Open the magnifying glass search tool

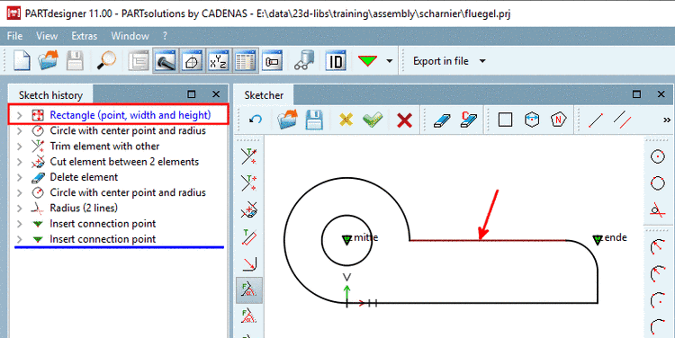(x=106, y=60)
